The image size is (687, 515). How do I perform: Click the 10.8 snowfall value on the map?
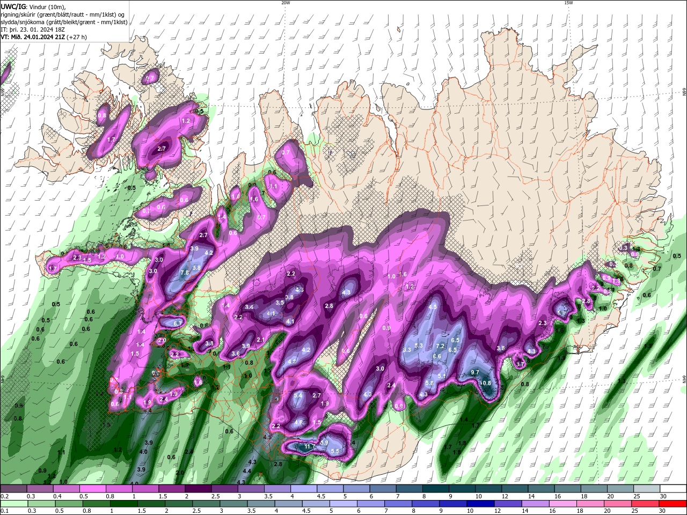[485, 383]
